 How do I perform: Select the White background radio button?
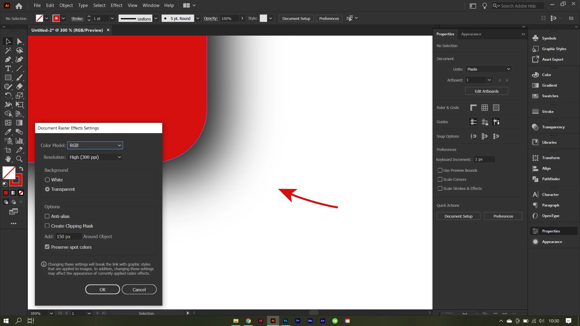47,180
